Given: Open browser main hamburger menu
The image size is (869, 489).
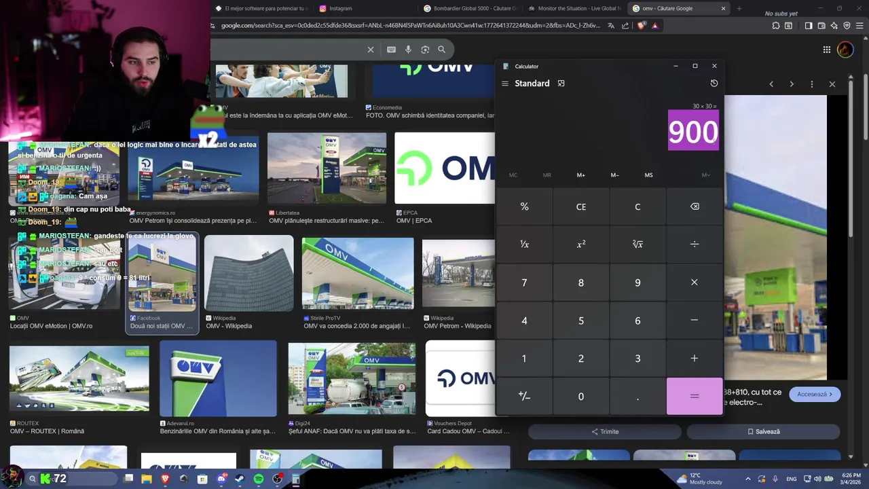Looking at the screenshot, I should point(859,26).
